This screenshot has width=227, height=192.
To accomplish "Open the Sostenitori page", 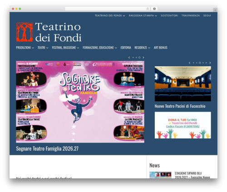I will pos(169,15).
